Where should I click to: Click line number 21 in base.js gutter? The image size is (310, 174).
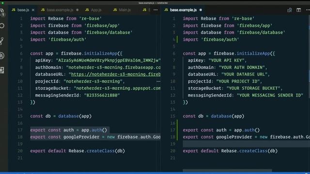(20, 158)
